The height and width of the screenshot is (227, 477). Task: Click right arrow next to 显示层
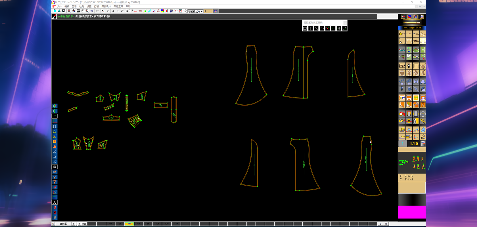pos(79,224)
